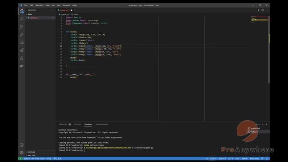
Task: Split the editor to the right
Action: pyautogui.click(x=263, y=10)
